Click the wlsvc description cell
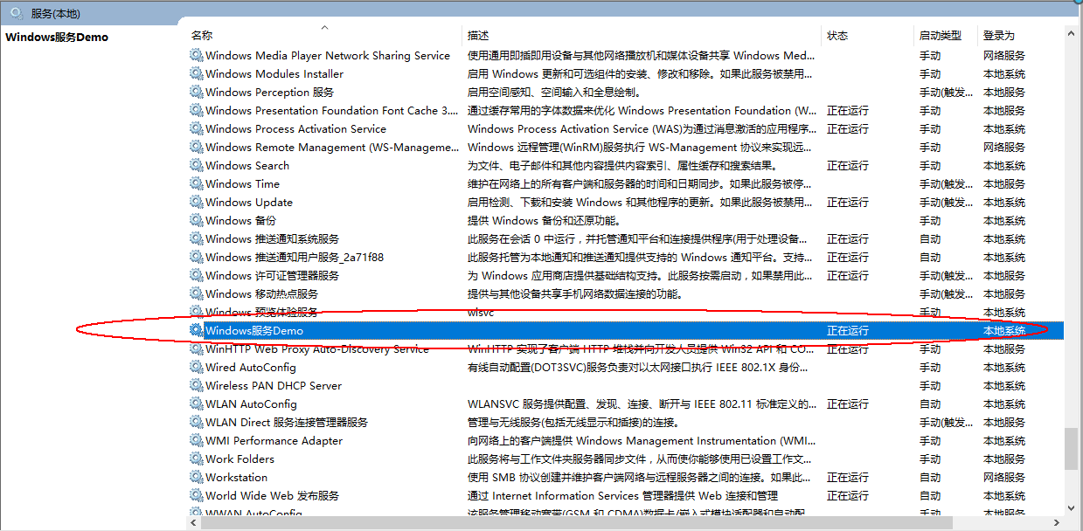This screenshot has width=1083, height=531. [481, 312]
